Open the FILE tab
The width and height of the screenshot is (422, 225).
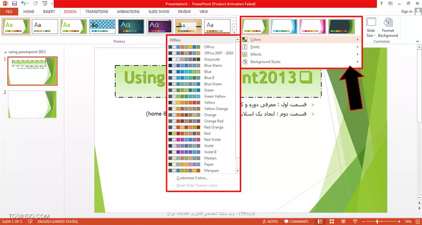click(9, 12)
